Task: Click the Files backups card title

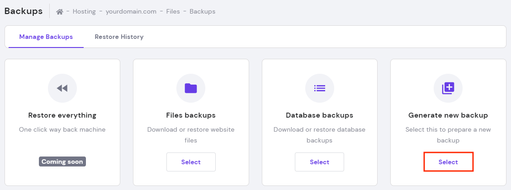Action: (191, 115)
